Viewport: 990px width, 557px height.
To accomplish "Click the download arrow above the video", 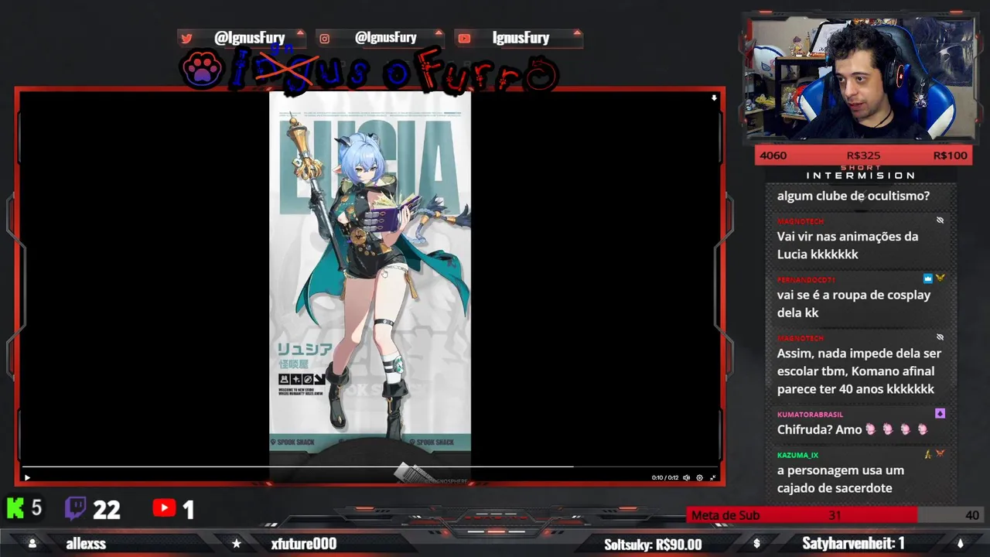I will [714, 98].
